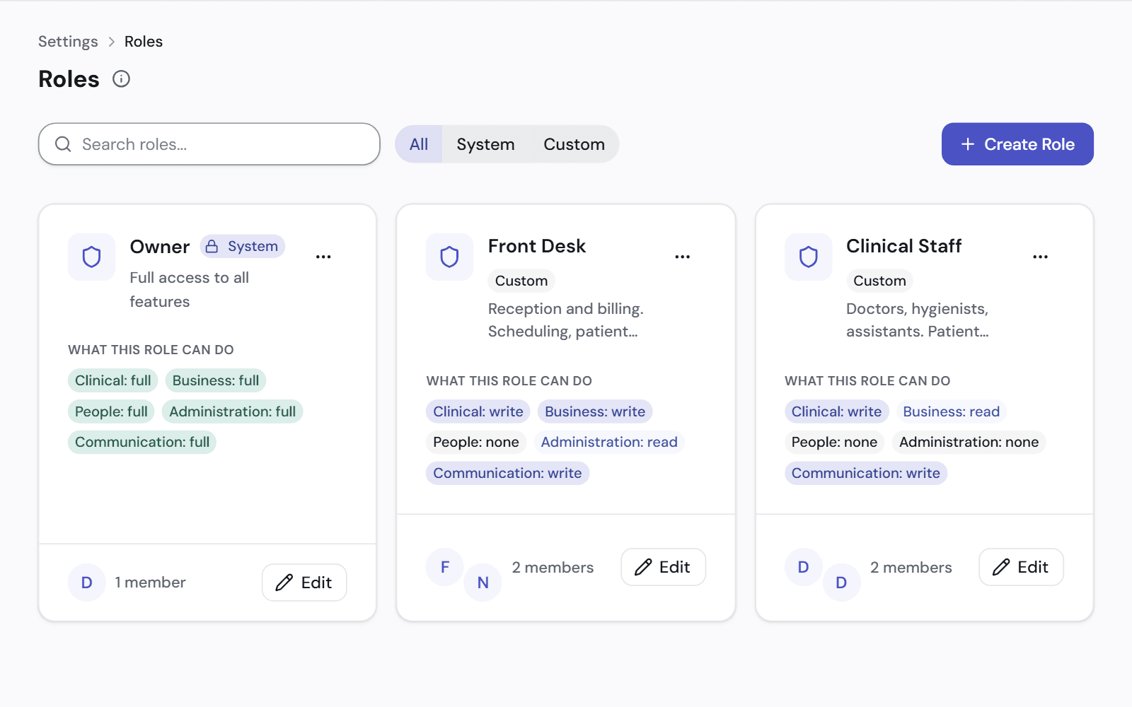This screenshot has height=707, width=1132.
Task: Click the Front Desk role title
Action: [537, 246]
